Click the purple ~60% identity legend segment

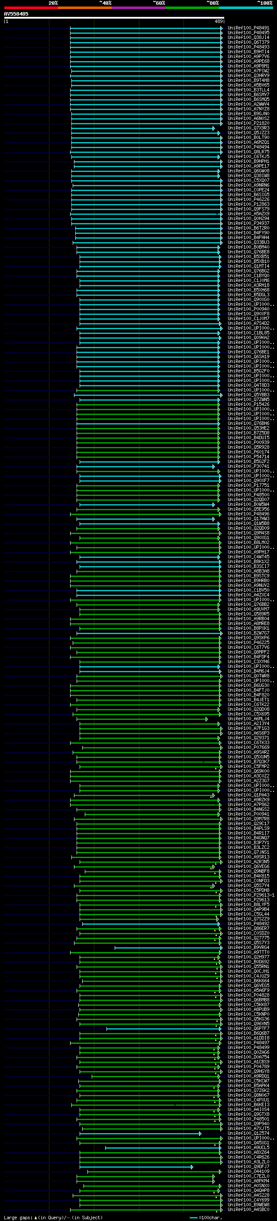[138, 8]
